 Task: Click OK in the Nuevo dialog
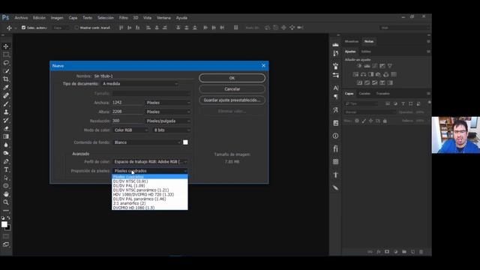[x=232, y=78]
